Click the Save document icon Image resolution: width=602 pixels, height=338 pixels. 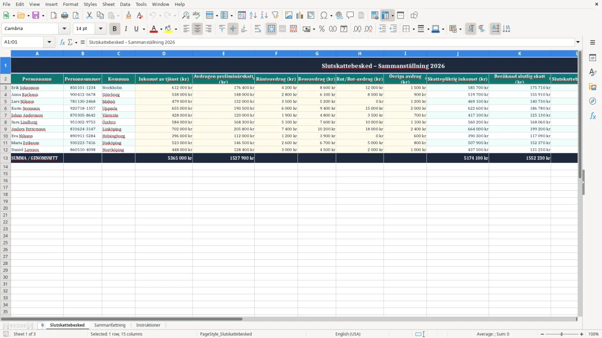coord(36,16)
